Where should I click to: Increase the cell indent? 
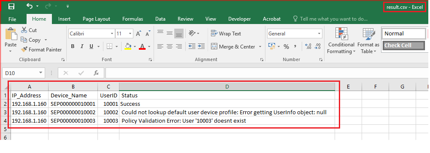pos(201,46)
